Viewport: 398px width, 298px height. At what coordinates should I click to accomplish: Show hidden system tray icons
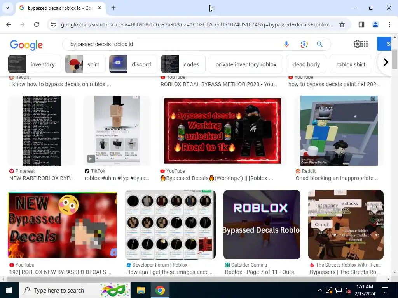[320, 290]
